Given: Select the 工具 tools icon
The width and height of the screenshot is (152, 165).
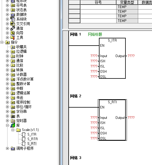Looking at the screenshot, I should pos(13,37).
